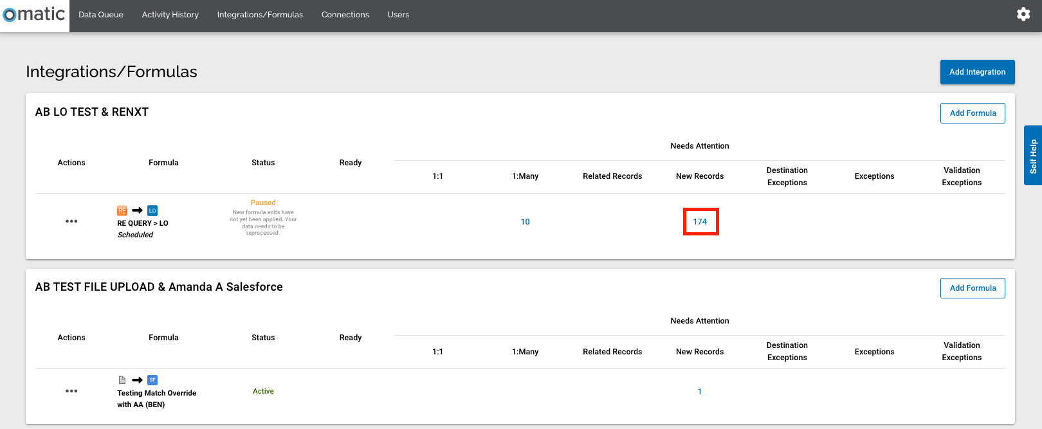
Task: Add Formula to AB TEST FILE UPLOAD integration
Action: (973, 288)
